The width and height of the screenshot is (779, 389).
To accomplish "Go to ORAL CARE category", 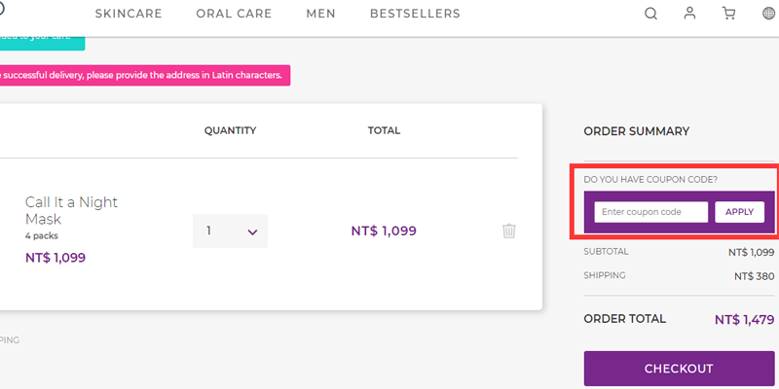I will coord(234,14).
